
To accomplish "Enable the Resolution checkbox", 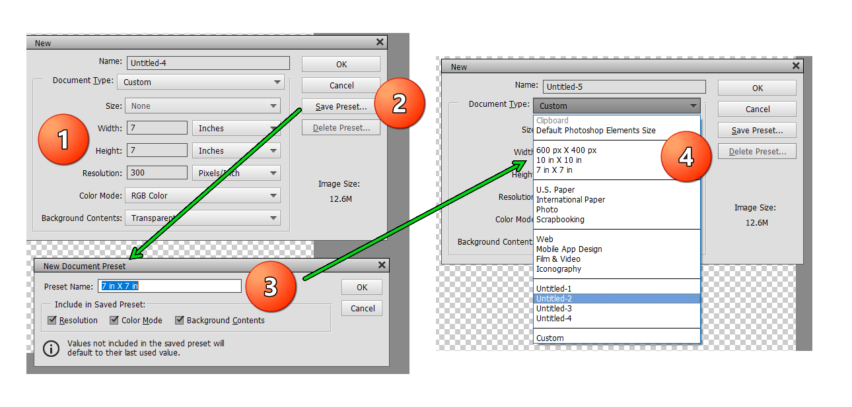I will 52,320.
